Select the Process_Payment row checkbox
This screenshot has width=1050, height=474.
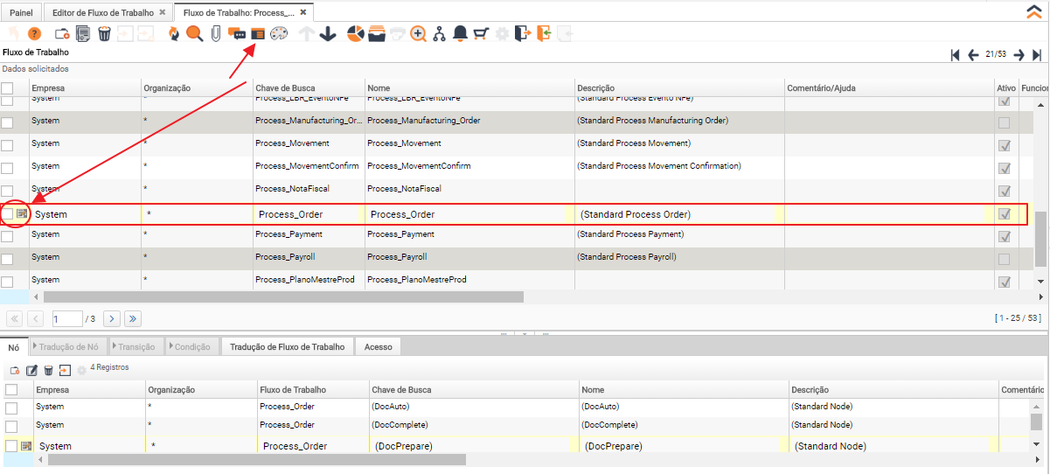pyautogui.click(x=8, y=235)
